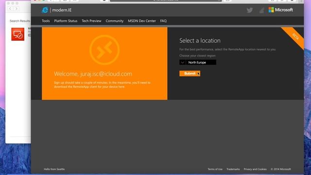The width and height of the screenshot is (311, 175).
Task: Click the 'Search Results' label in background window
Action: pyautogui.click(x=20, y=21)
